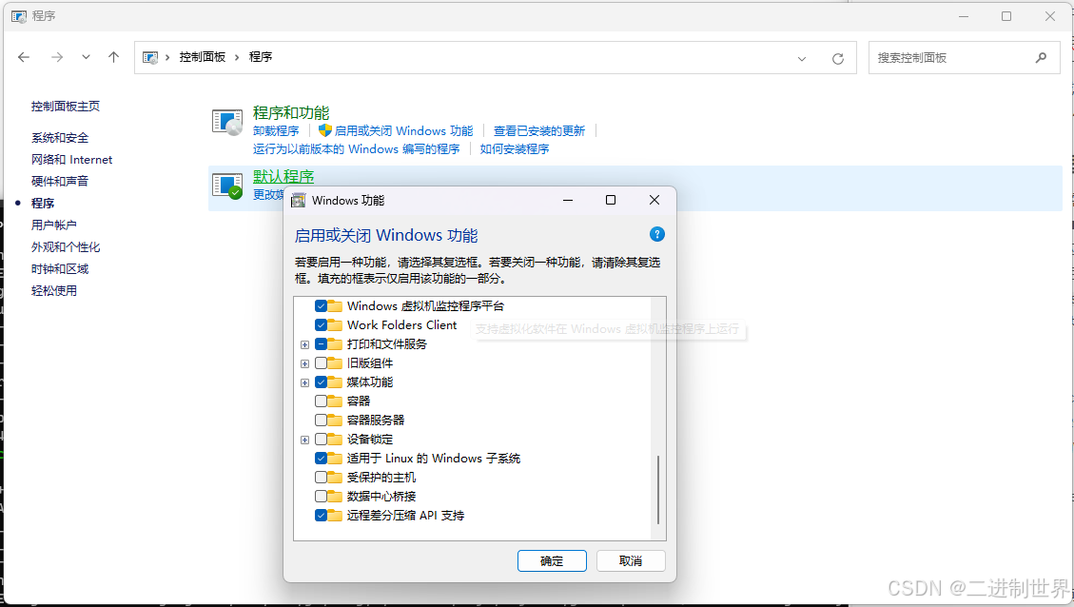The width and height of the screenshot is (1074, 607).
Task: Uncheck the Work Folders Client checkbox
Action: coord(321,325)
